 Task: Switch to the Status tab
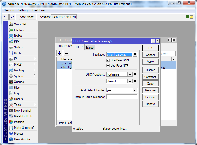pos(90,48)
